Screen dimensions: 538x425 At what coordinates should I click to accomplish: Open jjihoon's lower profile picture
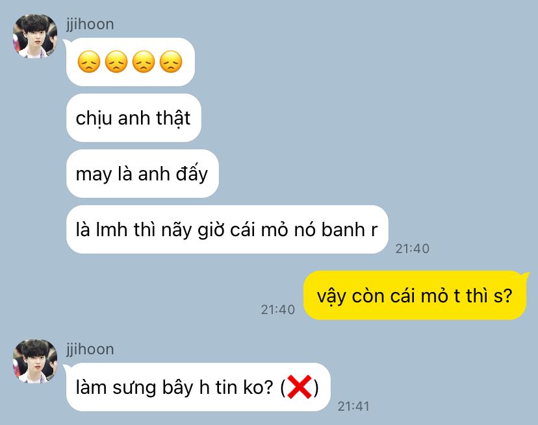click(x=35, y=361)
